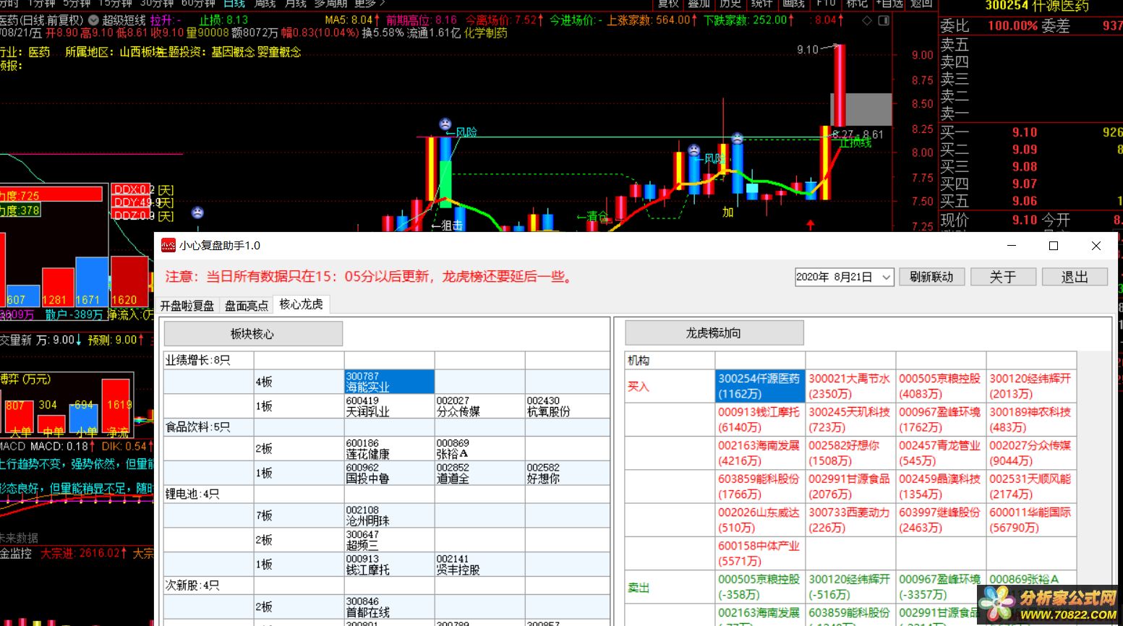1123x626 pixels.
Task: Click the 买五 9.06 order book row
Action: coord(1030,201)
